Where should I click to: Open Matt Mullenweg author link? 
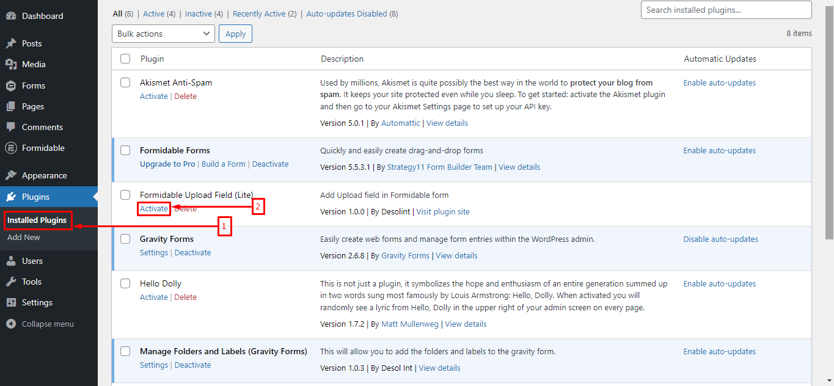pyautogui.click(x=410, y=324)
